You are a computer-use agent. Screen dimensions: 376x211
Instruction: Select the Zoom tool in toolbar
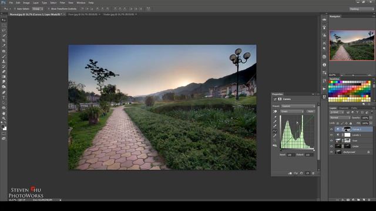coord(4,118)
